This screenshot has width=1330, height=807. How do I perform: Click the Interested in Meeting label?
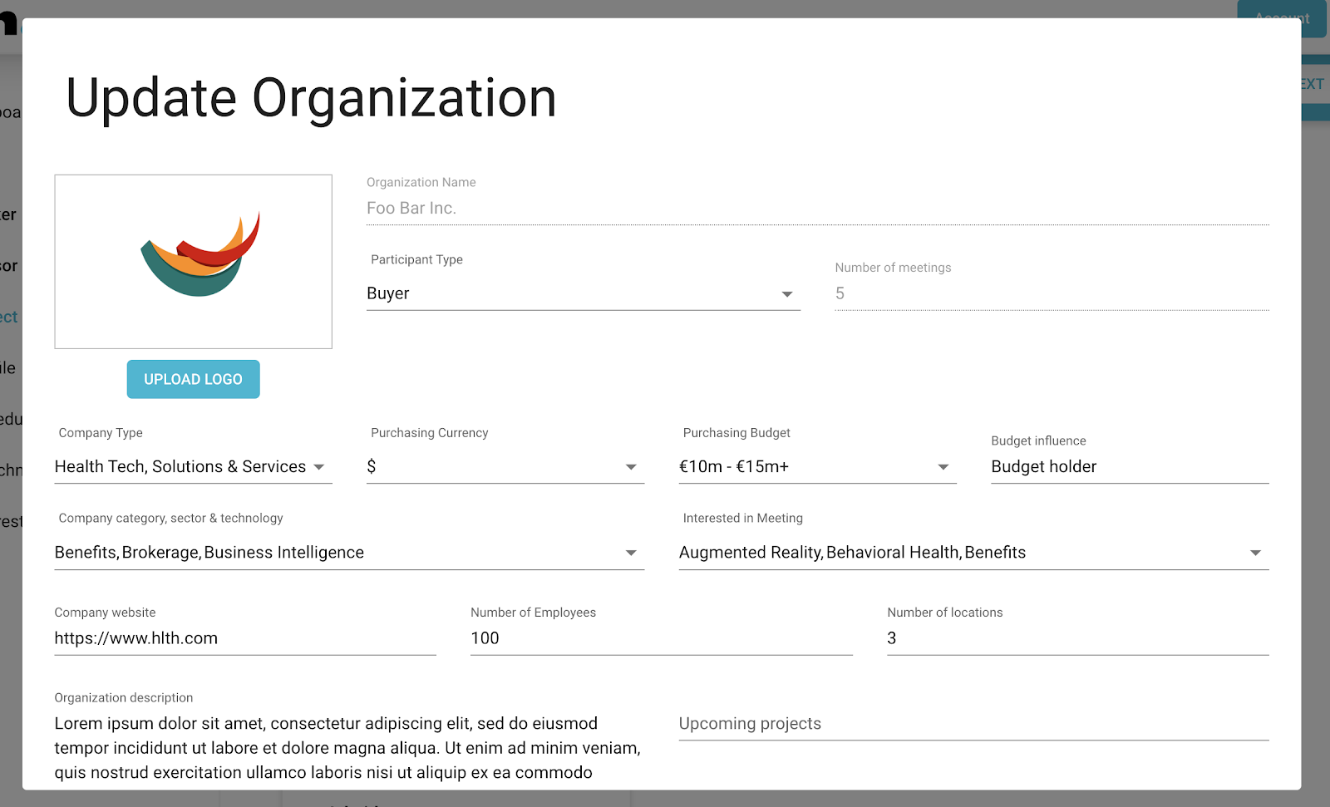coord(742,519)
